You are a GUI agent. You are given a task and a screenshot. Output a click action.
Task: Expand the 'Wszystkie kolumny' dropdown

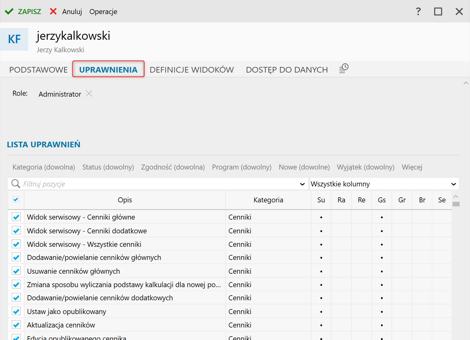point(453,184)
